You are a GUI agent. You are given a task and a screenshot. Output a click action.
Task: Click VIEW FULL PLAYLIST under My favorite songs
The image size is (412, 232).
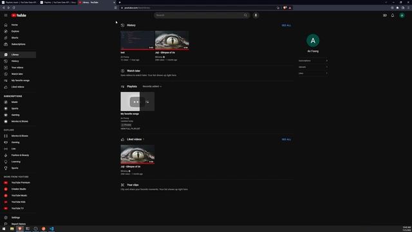[130, 129]
